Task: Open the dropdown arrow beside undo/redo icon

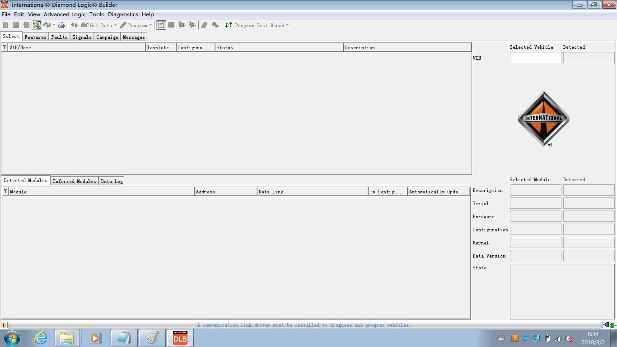Action: (54, 25)
